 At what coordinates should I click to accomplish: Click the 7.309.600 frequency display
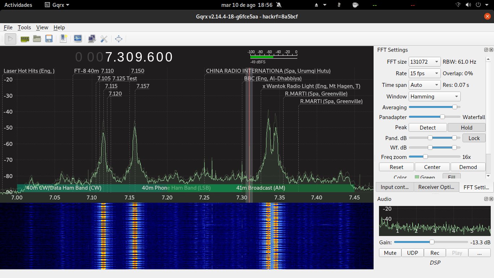(x=124, y=57)
